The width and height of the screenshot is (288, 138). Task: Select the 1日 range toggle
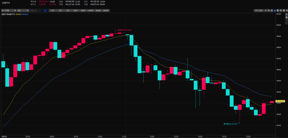[x=45, y=10]
